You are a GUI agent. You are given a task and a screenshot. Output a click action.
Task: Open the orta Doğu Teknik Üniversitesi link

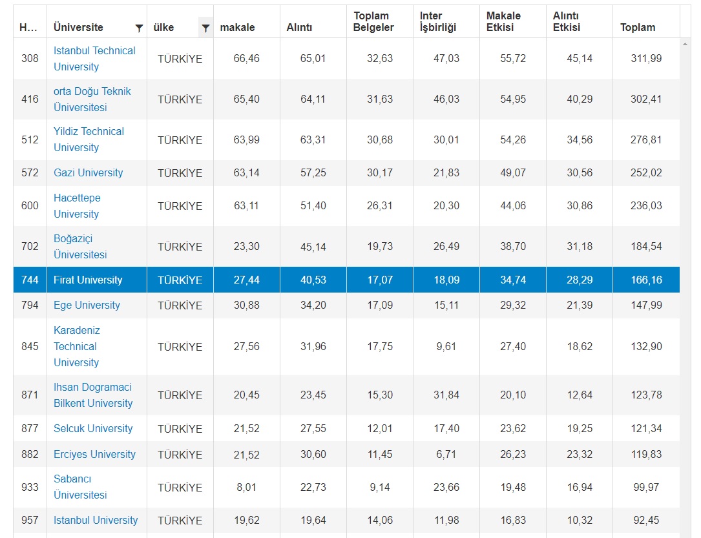[92, 99]
